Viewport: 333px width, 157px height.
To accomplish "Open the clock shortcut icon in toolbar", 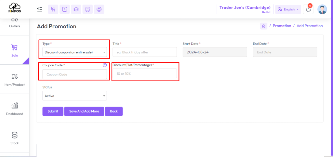I will [65, 9].
